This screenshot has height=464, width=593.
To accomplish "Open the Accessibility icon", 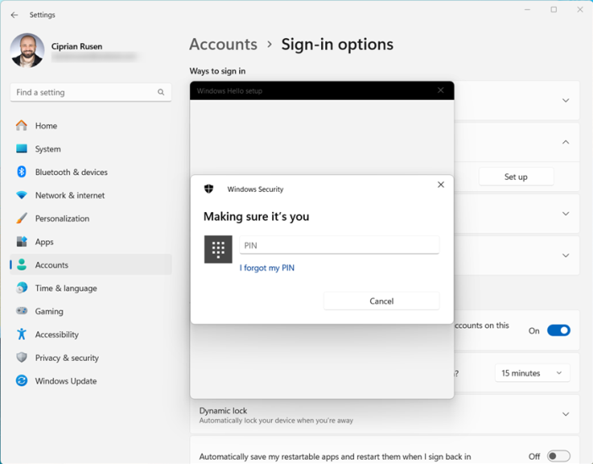I will tap(22, 335).
